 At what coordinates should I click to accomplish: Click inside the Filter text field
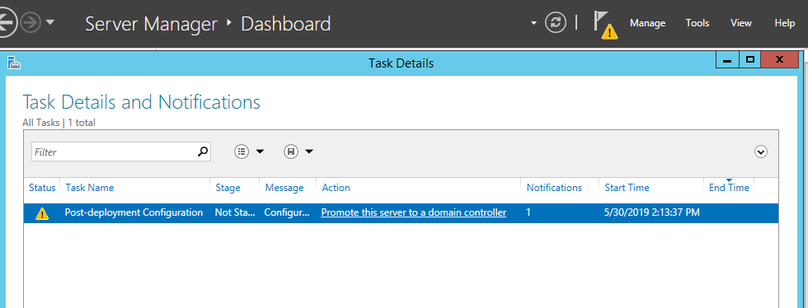(x=115, y=152)
